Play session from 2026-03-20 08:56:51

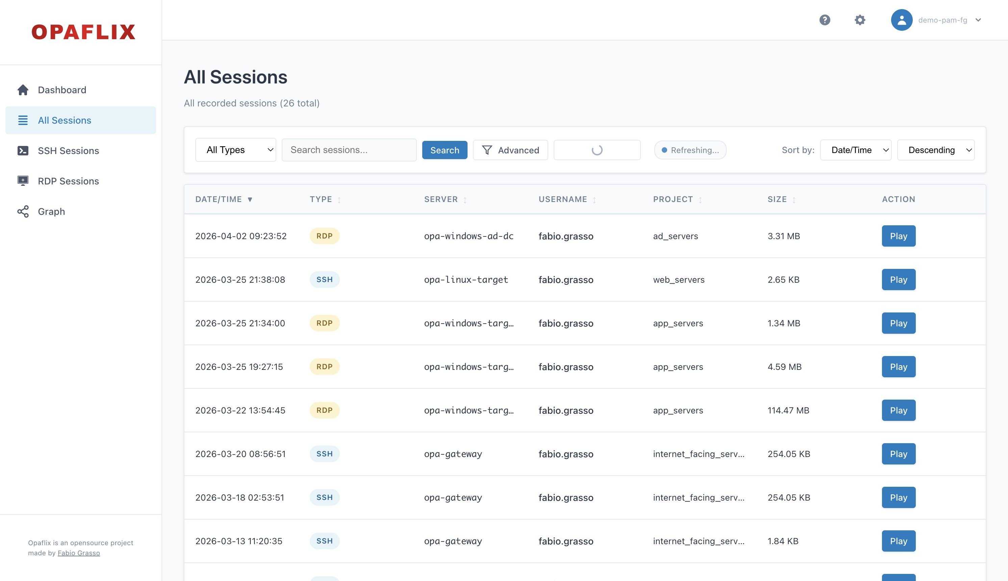coord(898,454)
